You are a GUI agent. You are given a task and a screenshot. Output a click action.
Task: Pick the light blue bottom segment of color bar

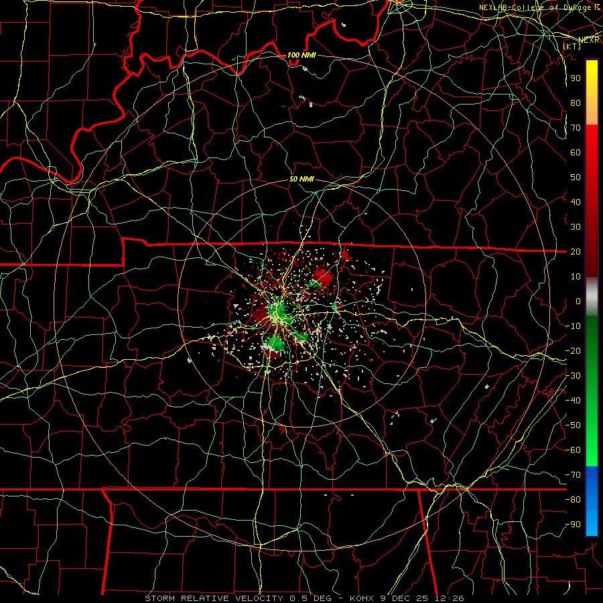click(592, 522)
